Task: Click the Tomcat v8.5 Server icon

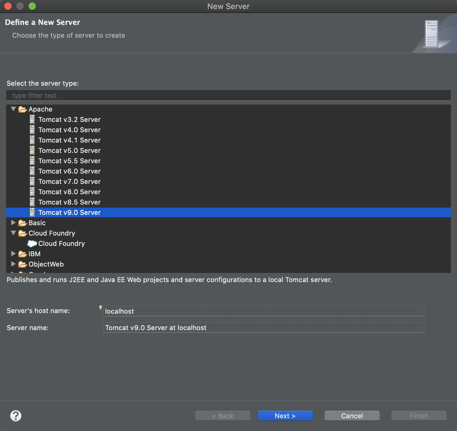Action: tap(32, 202)
